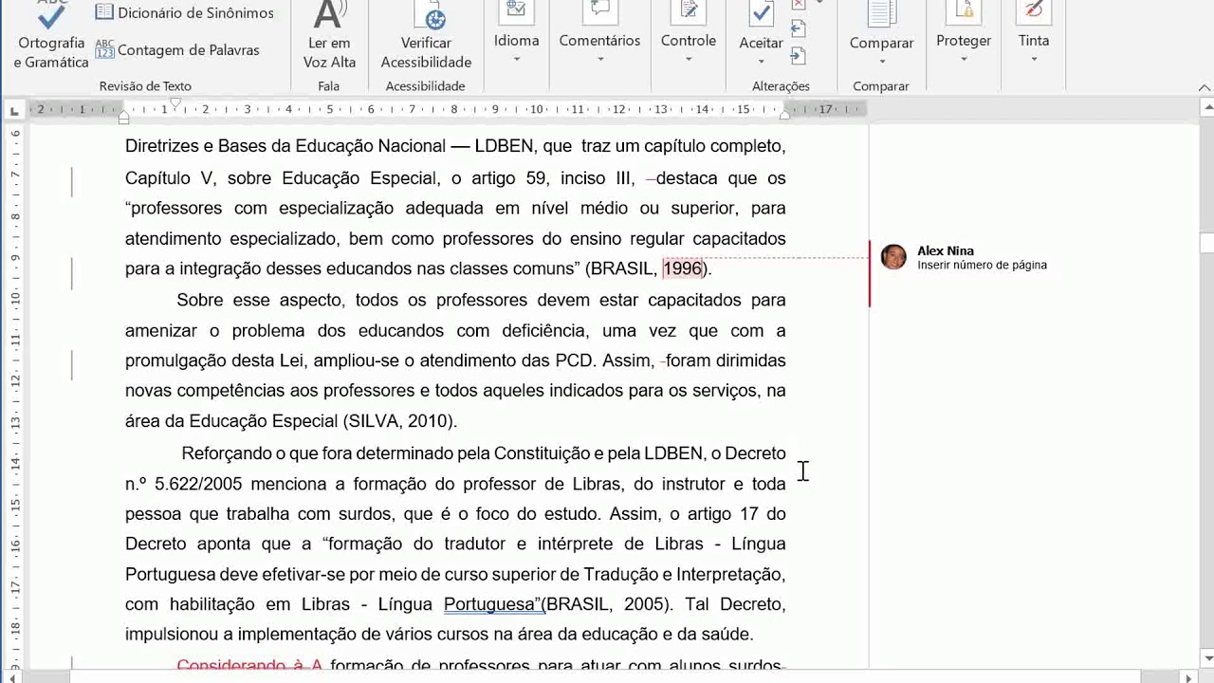Open the Comentários dropdown arrow
This screenshot has height=683, width=1214.
tap(599, 60)
